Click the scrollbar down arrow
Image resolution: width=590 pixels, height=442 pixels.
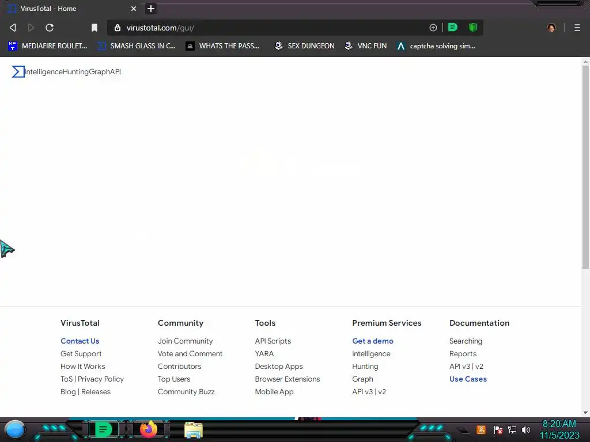pyautogui.click(x=585, y=412)
